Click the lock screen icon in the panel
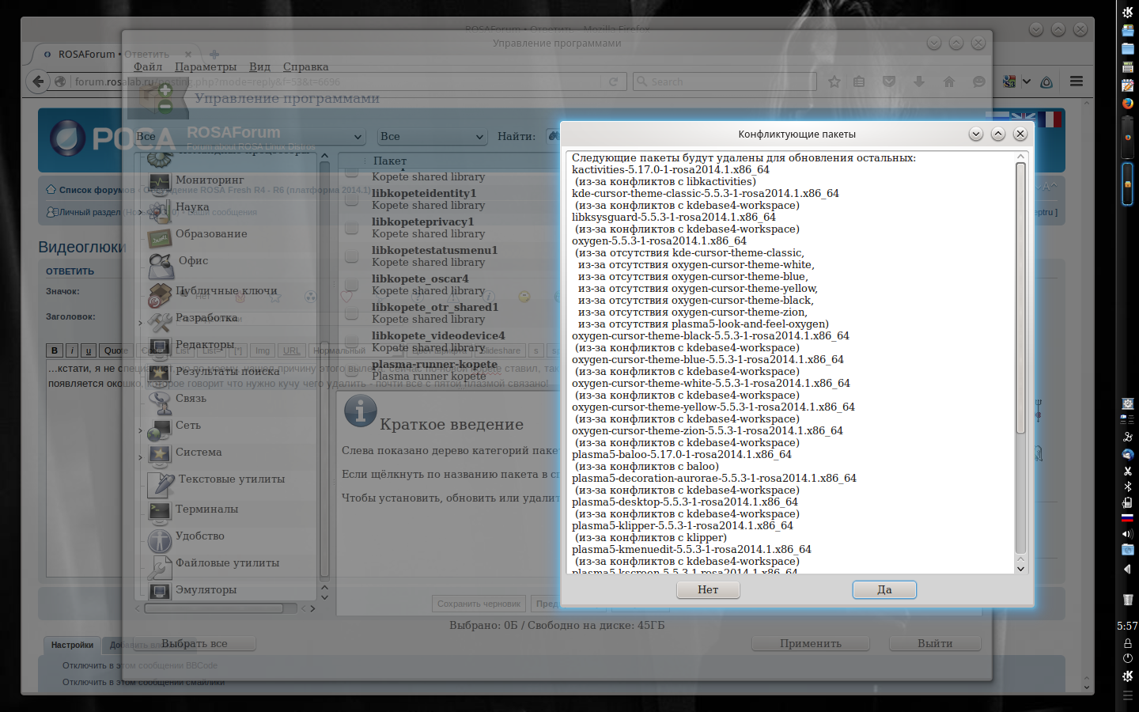 coord(1128,643)
